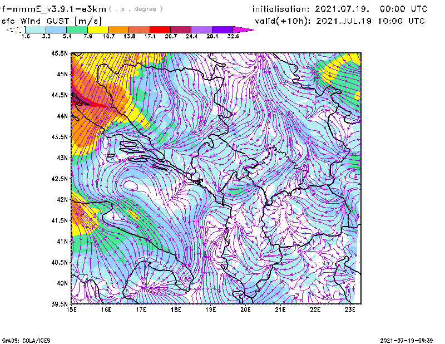Viewport: 445px width, 344px height.
Task: Click the light cyan legend swatch
Action: (36, 30)
